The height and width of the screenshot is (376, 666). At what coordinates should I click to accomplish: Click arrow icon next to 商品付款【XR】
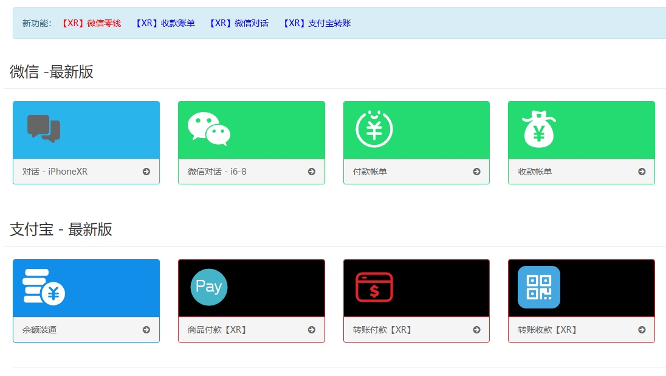[x=312, y=330]
